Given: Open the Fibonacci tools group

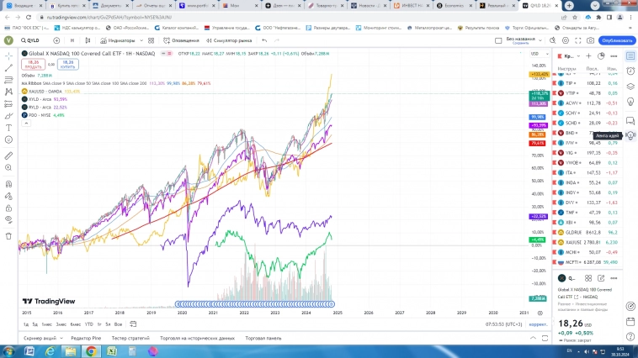Looking at the screenshot, I should pos(8,80).
